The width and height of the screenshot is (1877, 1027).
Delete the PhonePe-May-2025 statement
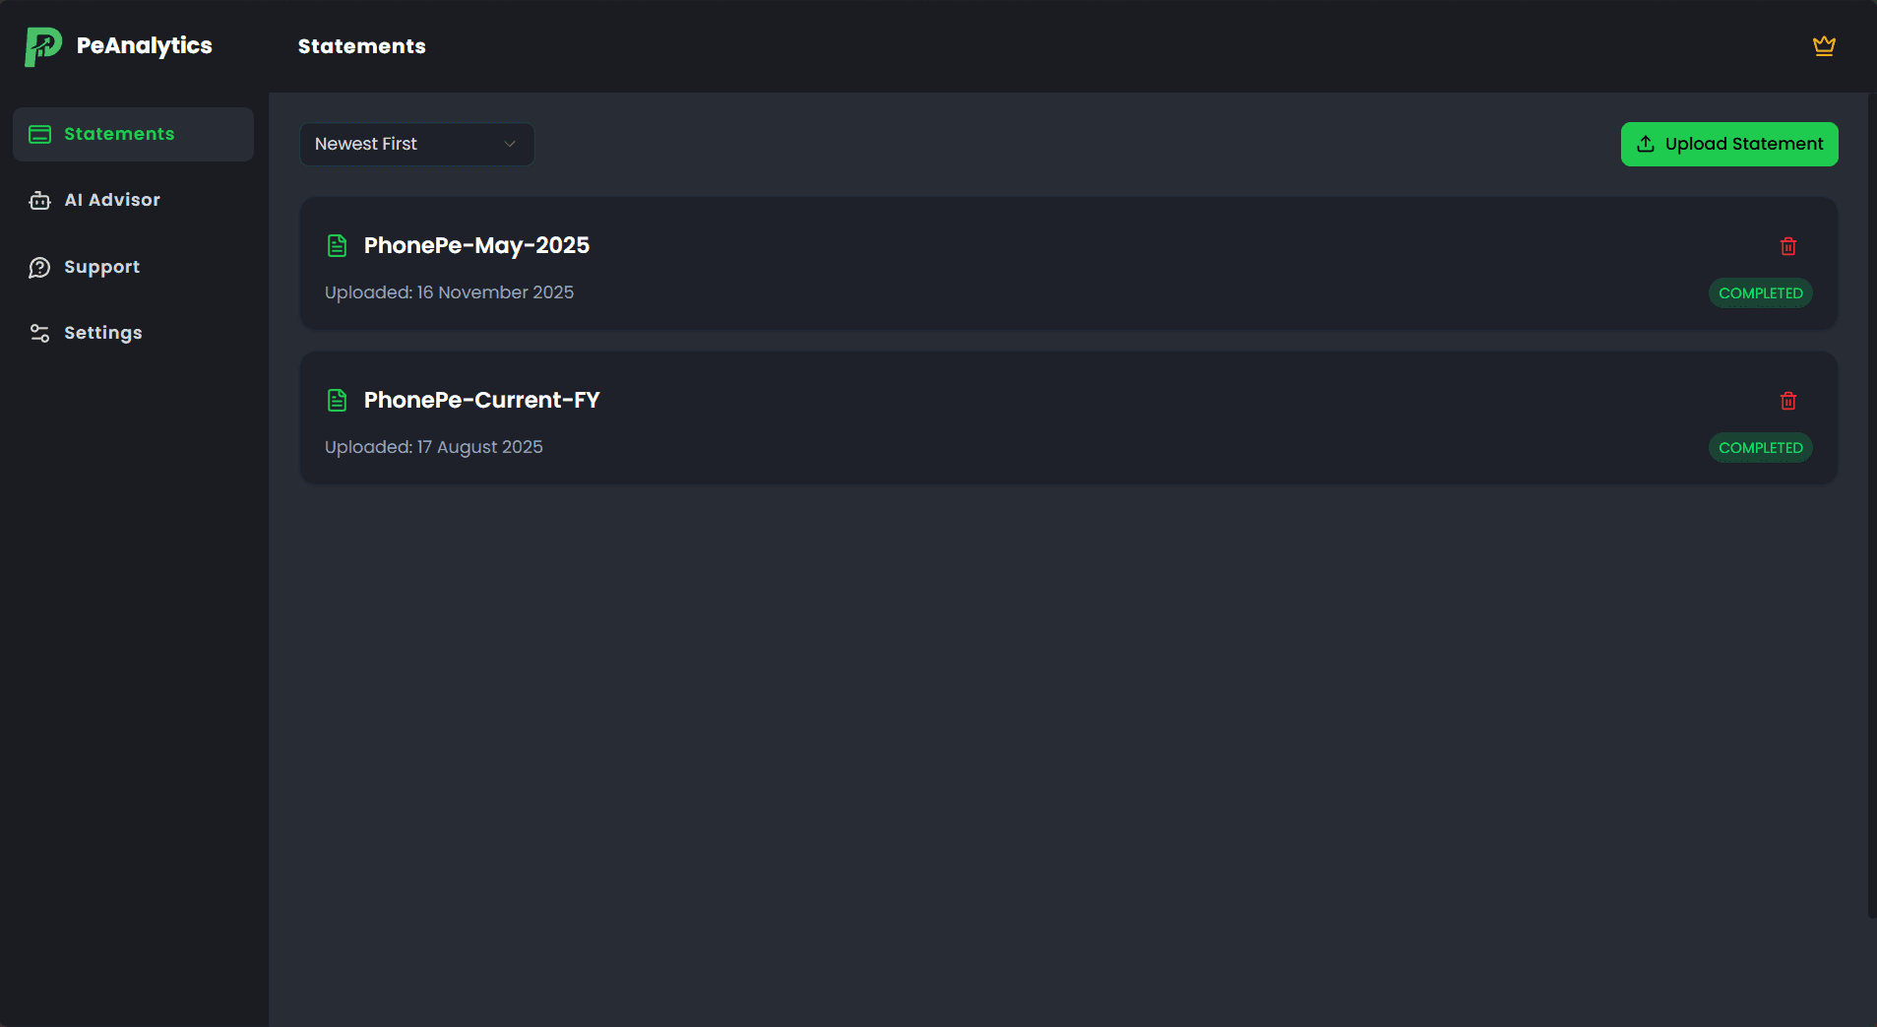point(1787,246)
